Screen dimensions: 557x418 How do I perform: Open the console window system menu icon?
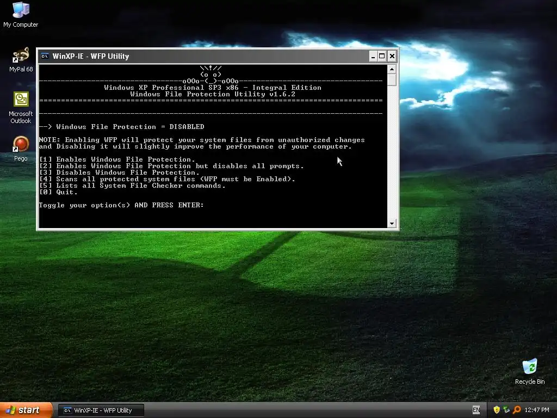pyautogui.click(x=45, y=56)
